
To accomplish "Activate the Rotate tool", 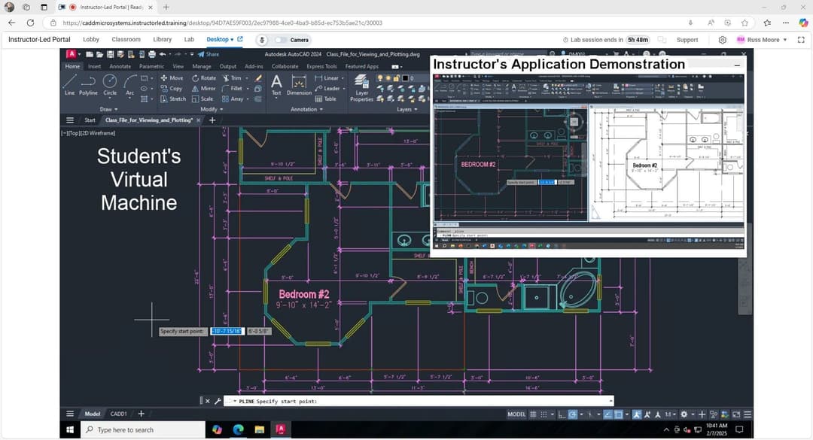I will (203, 77).
